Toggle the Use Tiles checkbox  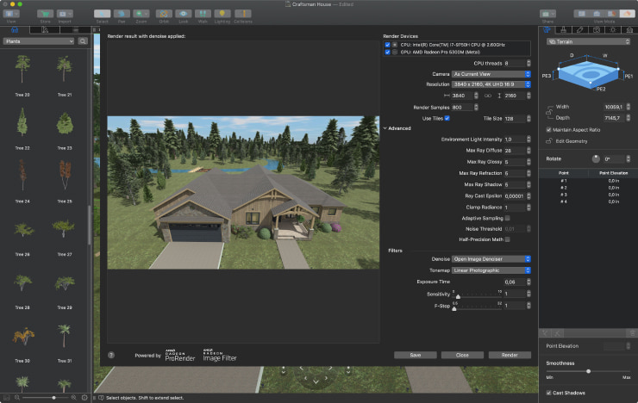(x=447, y=118)
